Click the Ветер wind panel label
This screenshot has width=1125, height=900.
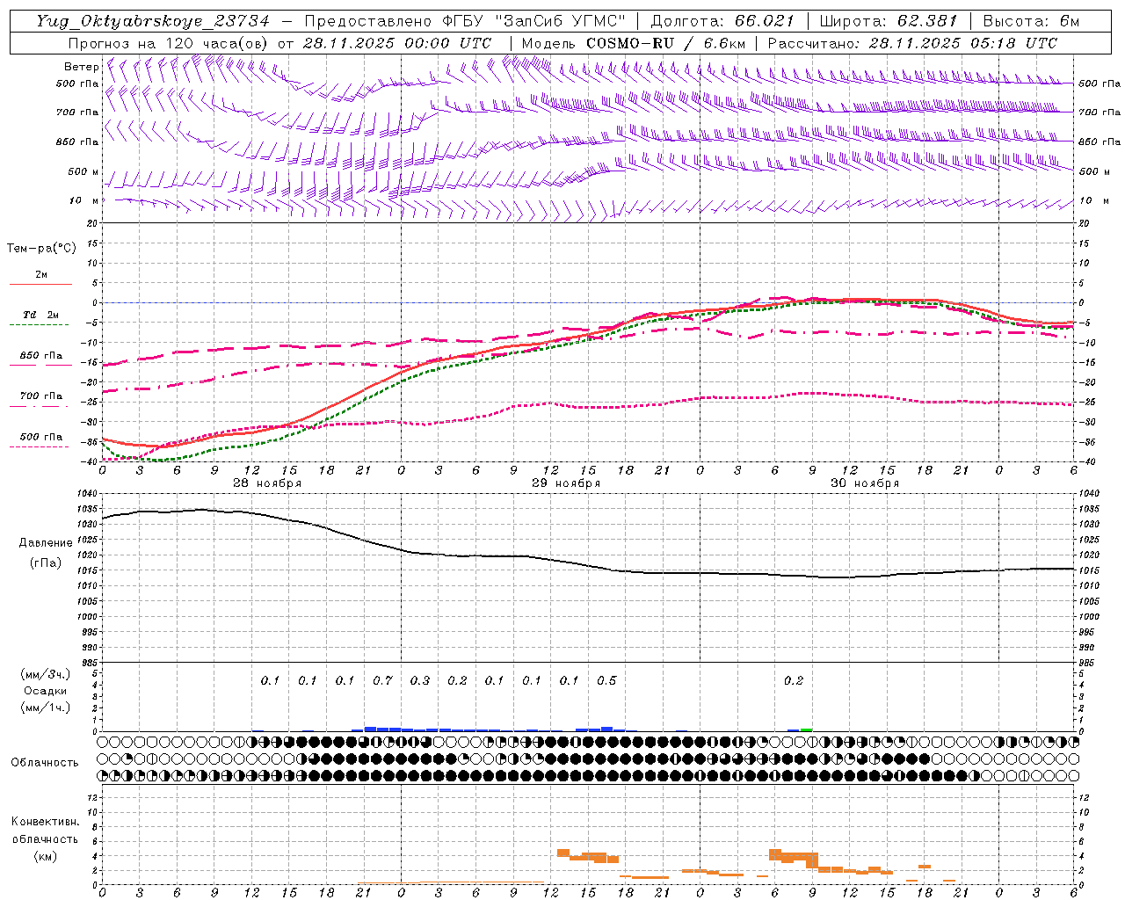[x=81, y=67]
